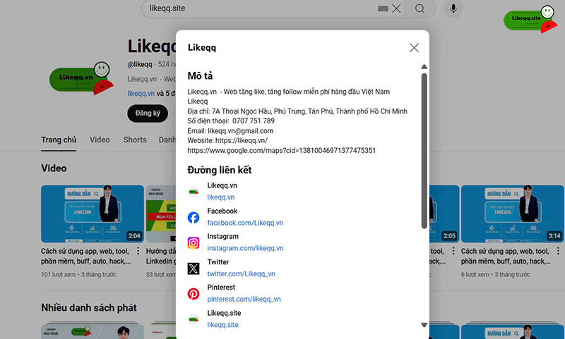Switch to the Video tab

tap(100, 140)
